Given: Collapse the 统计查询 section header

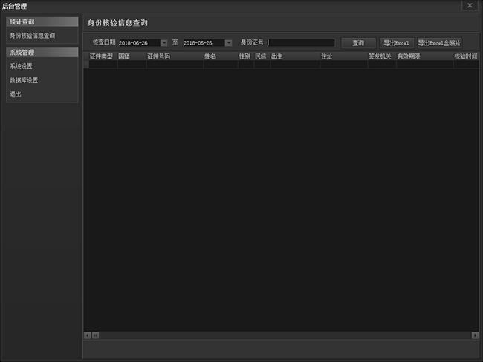Looking at the screenshot, I should (x=42, y=22).
